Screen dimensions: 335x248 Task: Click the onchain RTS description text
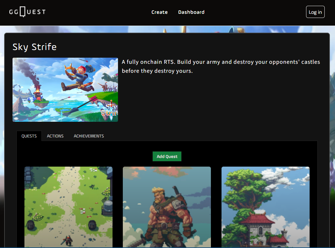coord(221,66)
